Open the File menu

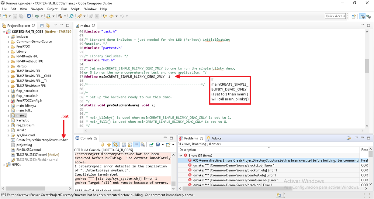coord(4,9)
